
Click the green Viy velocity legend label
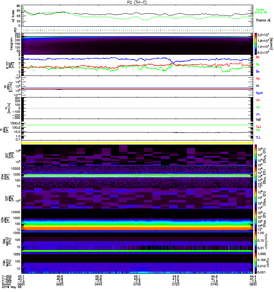click(x=258, y=107)
